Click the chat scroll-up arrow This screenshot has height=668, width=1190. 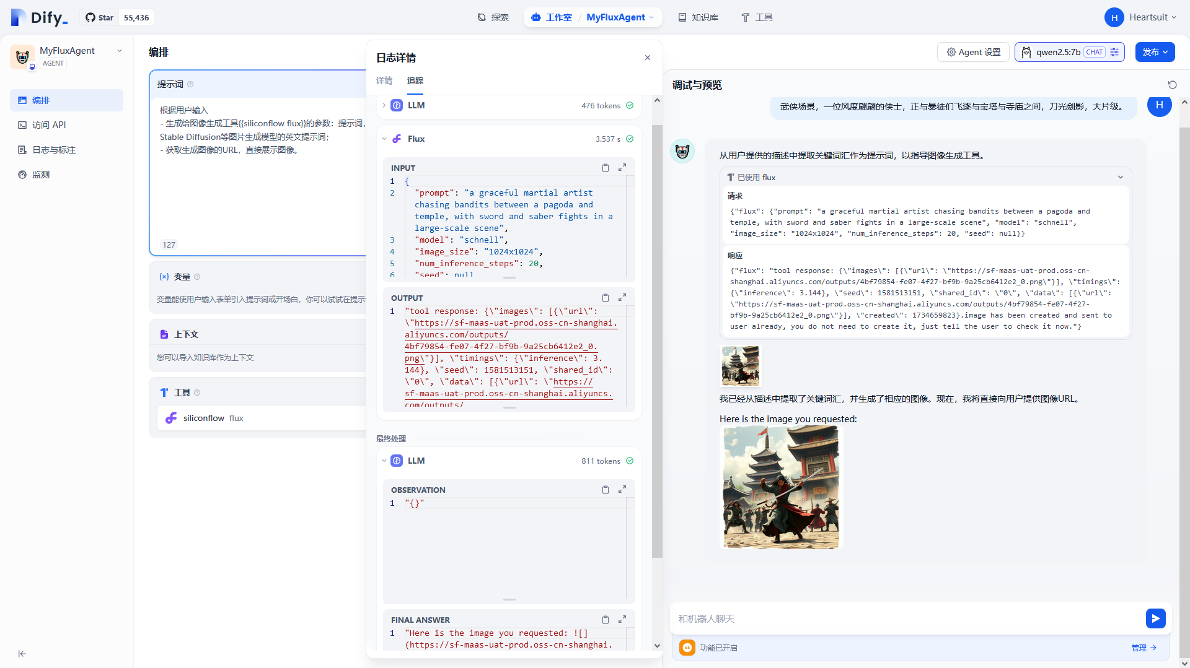1184,102
